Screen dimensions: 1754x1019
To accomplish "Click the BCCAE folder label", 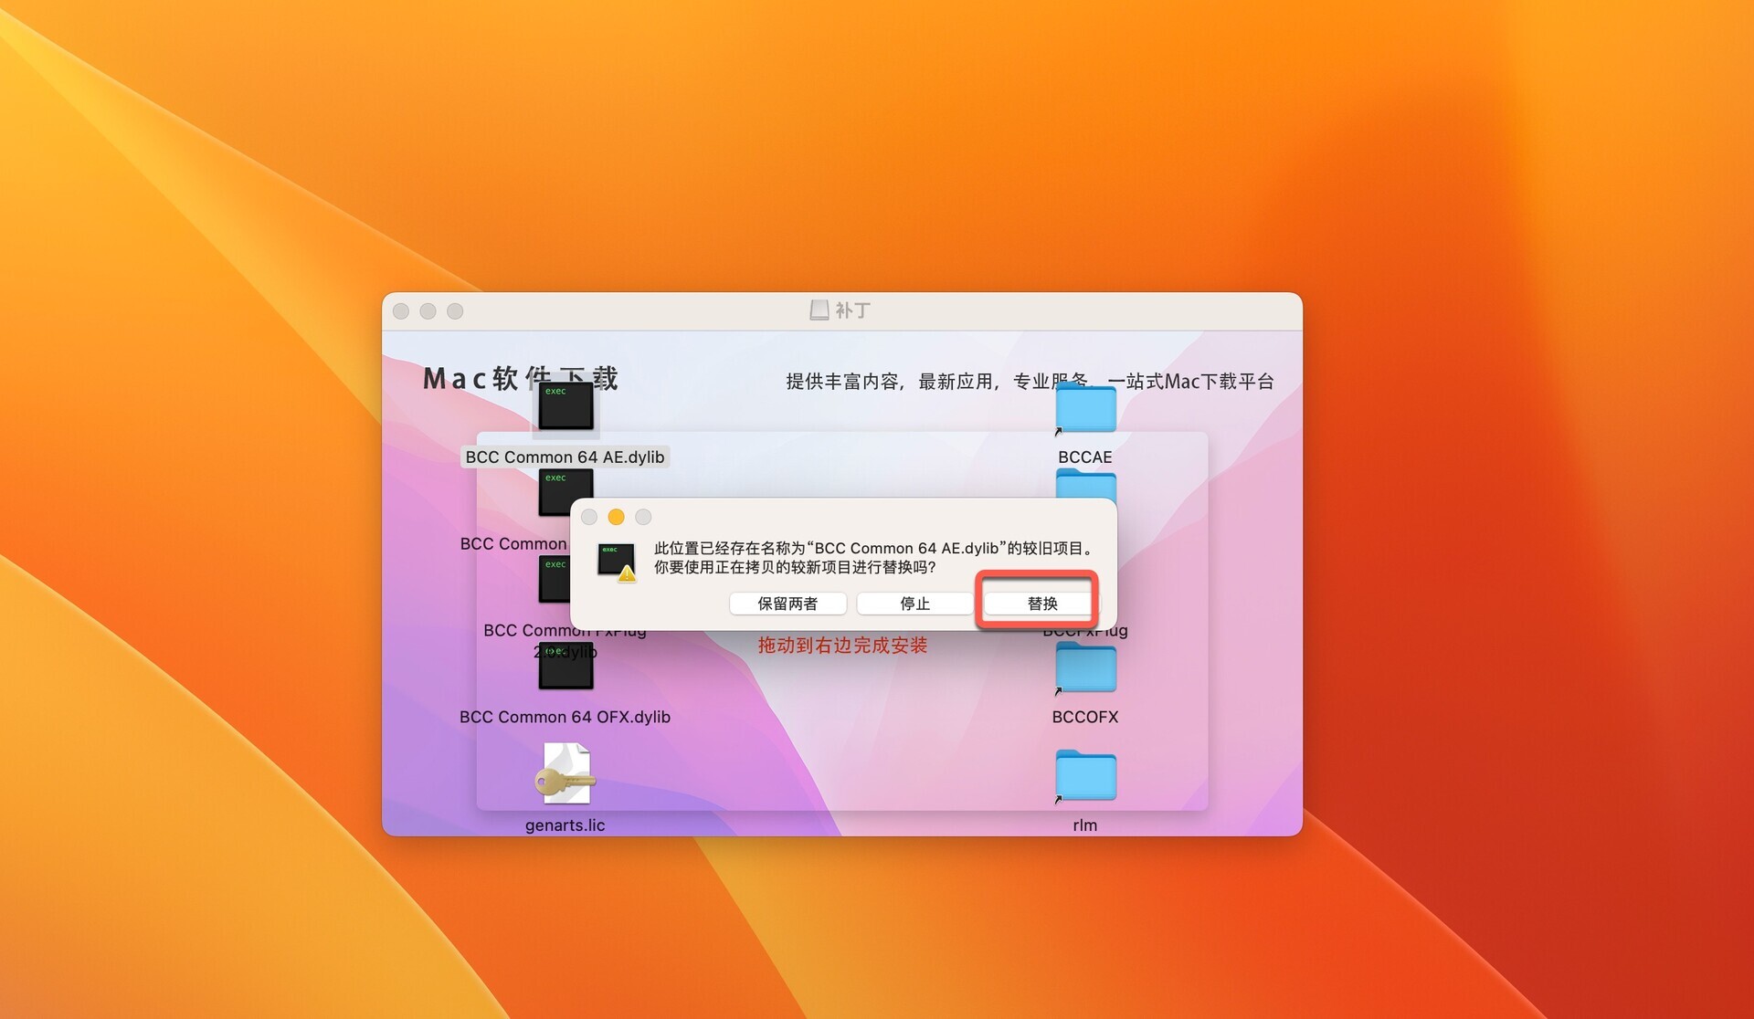I will (x=1085, y=457).
